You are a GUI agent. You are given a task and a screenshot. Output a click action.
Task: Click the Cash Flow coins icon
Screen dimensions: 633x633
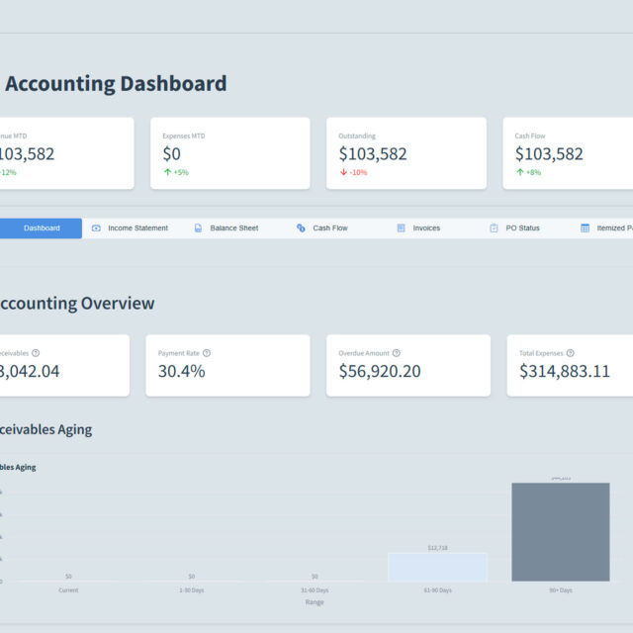301,228
